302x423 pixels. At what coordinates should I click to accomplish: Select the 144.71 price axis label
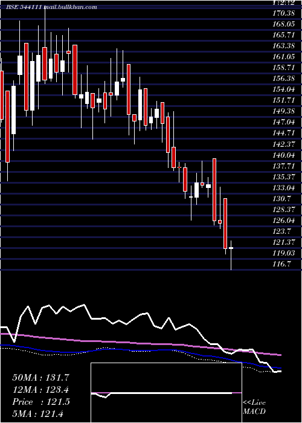[x=283, y=134]
